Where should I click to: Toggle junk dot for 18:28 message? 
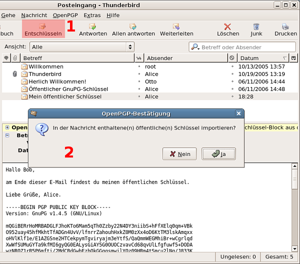pyautogui.click(x=232, y=96)
